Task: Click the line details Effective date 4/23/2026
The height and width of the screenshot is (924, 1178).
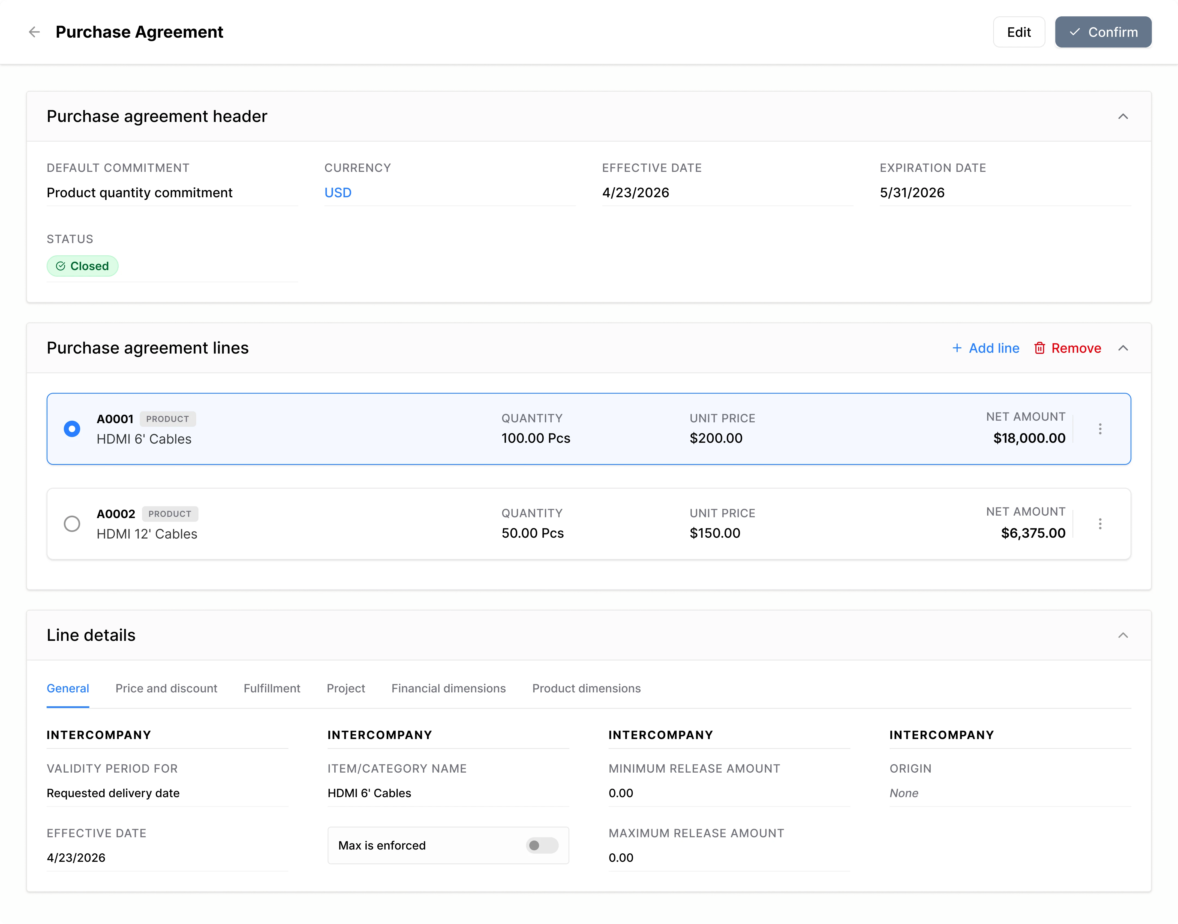Action: pyautogui.click(x=76, y=857)
